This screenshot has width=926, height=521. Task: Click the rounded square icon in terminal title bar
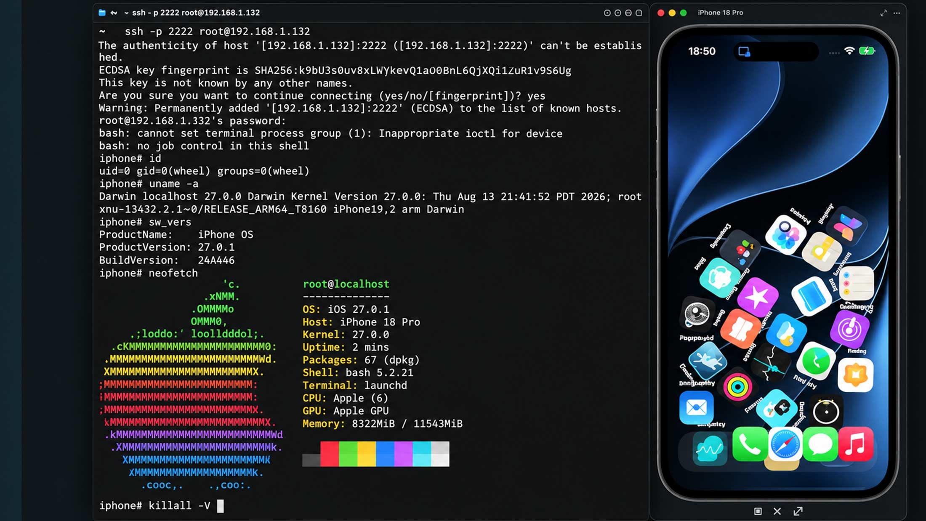pos(639,13)
